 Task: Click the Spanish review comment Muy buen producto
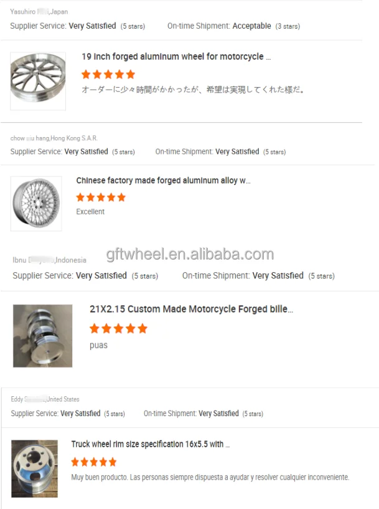[210, 477]
